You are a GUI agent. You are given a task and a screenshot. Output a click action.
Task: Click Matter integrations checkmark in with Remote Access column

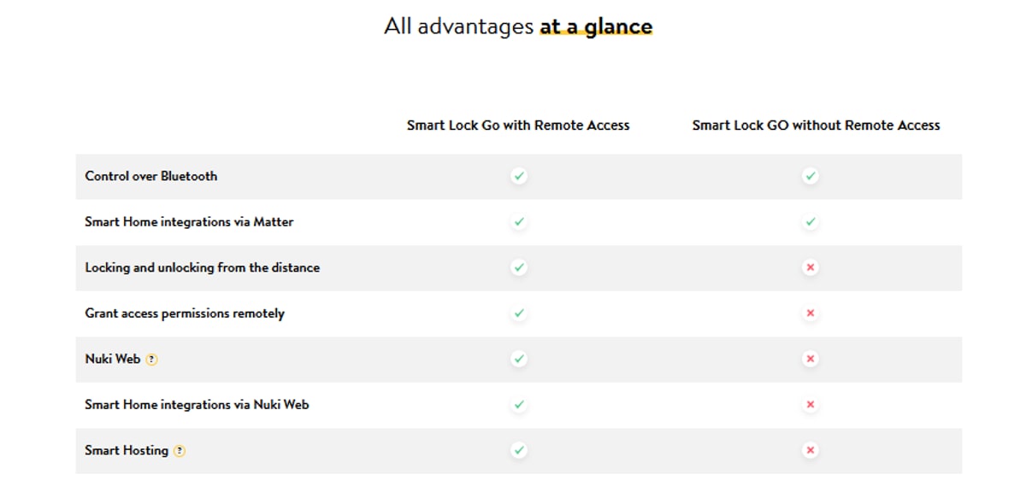518,222
